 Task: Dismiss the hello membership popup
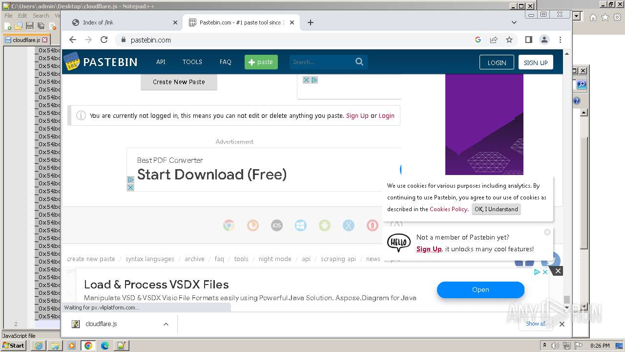[x=547, y=232]
